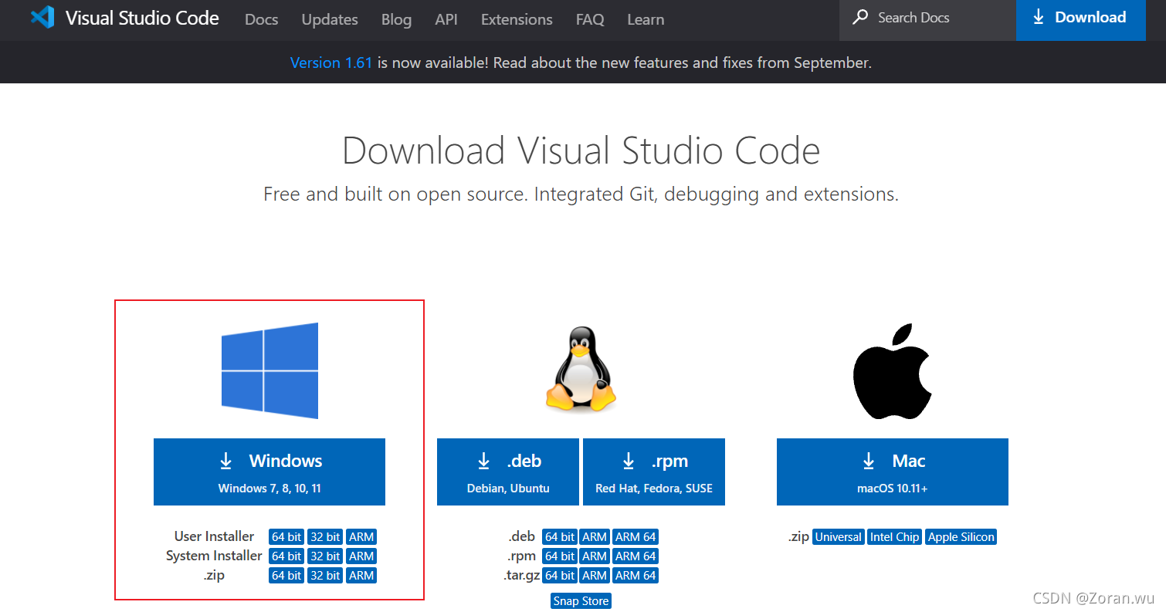Open the Docs menu item
The image size is (1166, 612).
(x=261, y=19)
